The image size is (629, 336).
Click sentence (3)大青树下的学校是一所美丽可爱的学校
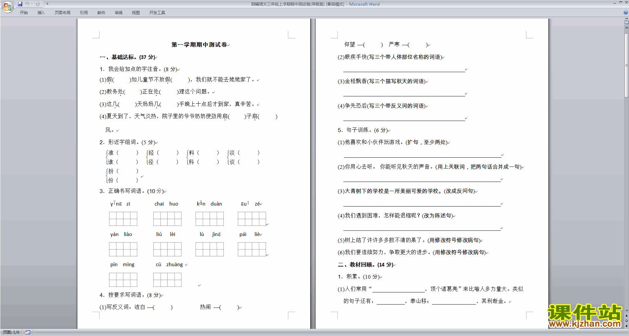tap(390, 191)
